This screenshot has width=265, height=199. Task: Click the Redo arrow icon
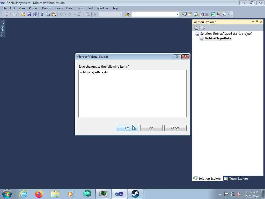click(x=70, y=15)
